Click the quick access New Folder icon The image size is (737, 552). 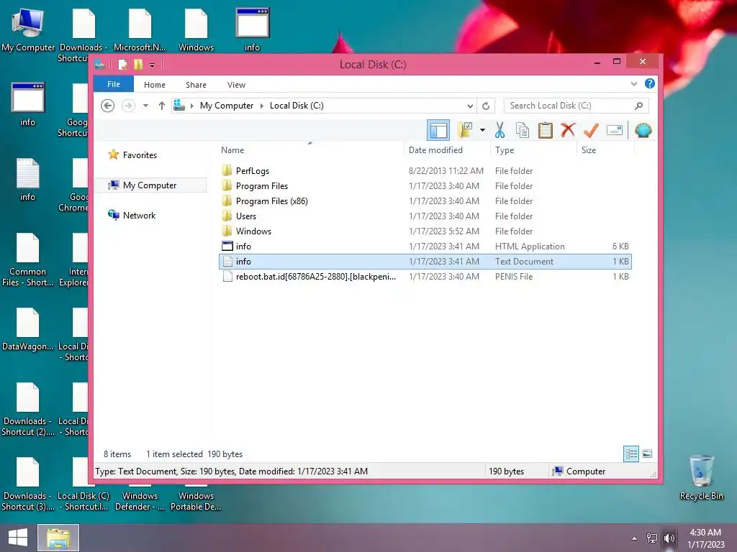(x=138, y=65)
